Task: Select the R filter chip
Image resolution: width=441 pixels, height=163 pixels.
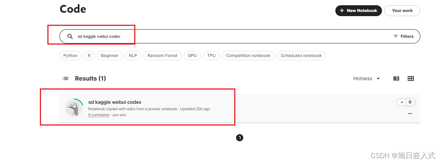Action: coord(89,55)
